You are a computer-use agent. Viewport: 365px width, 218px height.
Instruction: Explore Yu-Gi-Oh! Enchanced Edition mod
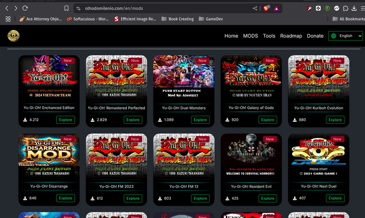(66, 120)
